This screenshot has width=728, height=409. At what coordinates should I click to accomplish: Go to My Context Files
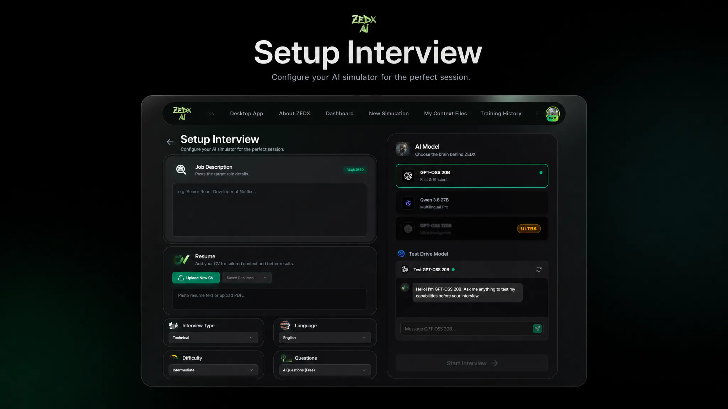[x=445, y=114]
